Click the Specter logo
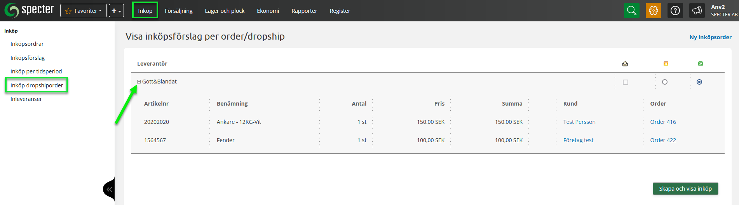Screen dimensions: 739x205 (29, 10)
